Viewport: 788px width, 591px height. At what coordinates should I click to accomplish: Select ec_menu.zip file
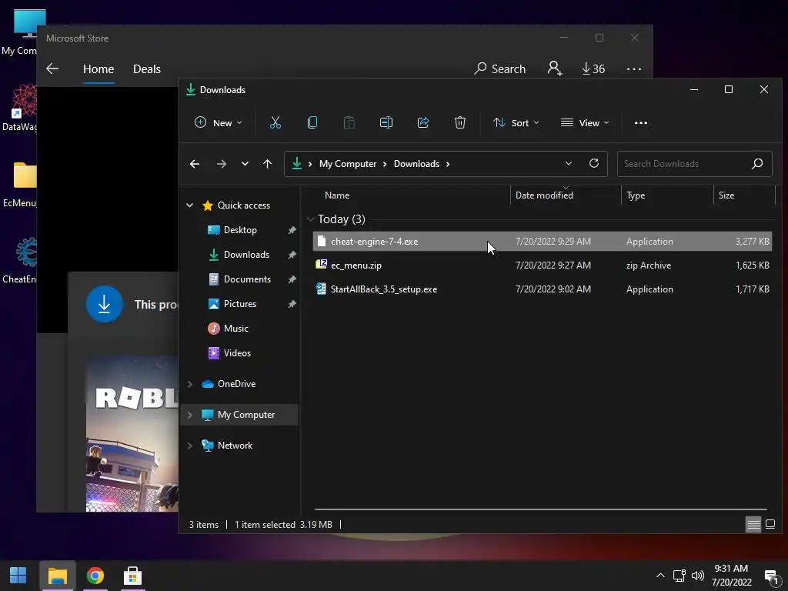(x=543, y=265)
